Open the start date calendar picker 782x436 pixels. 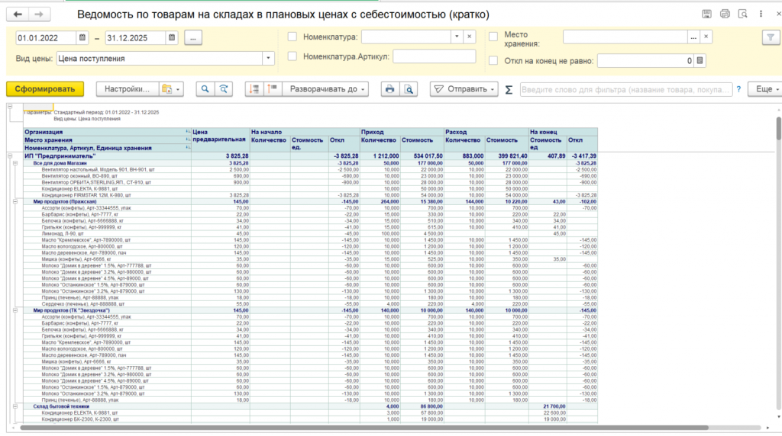(83, 37)
